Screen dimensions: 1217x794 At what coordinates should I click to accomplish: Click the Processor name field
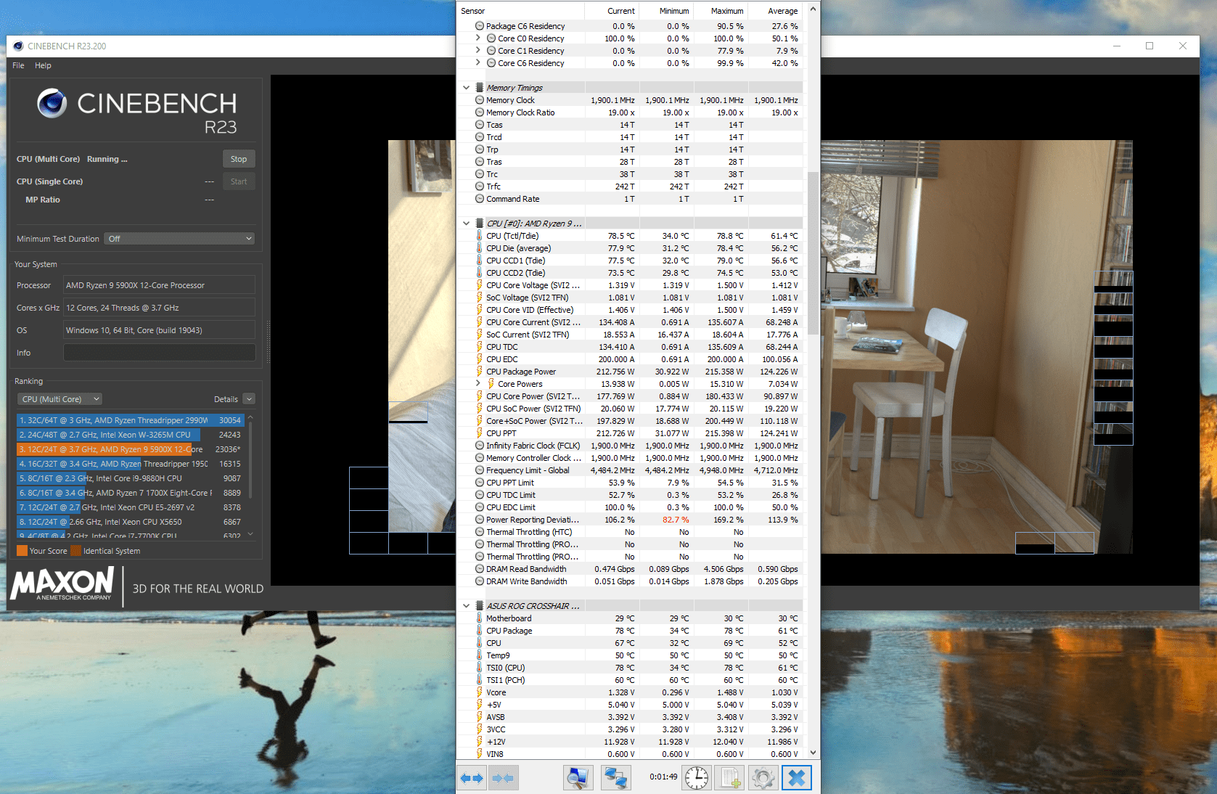pos(159,285)
